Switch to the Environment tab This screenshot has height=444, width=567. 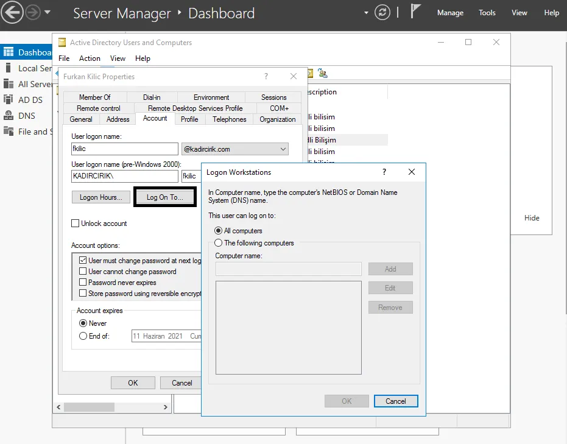coord(211,97)
